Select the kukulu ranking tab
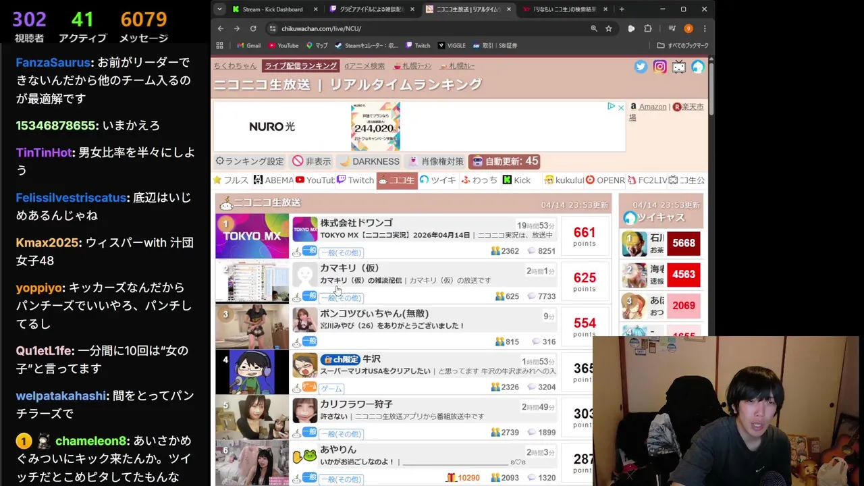This screenshot has width=864, height=486. tap(564, 180)
